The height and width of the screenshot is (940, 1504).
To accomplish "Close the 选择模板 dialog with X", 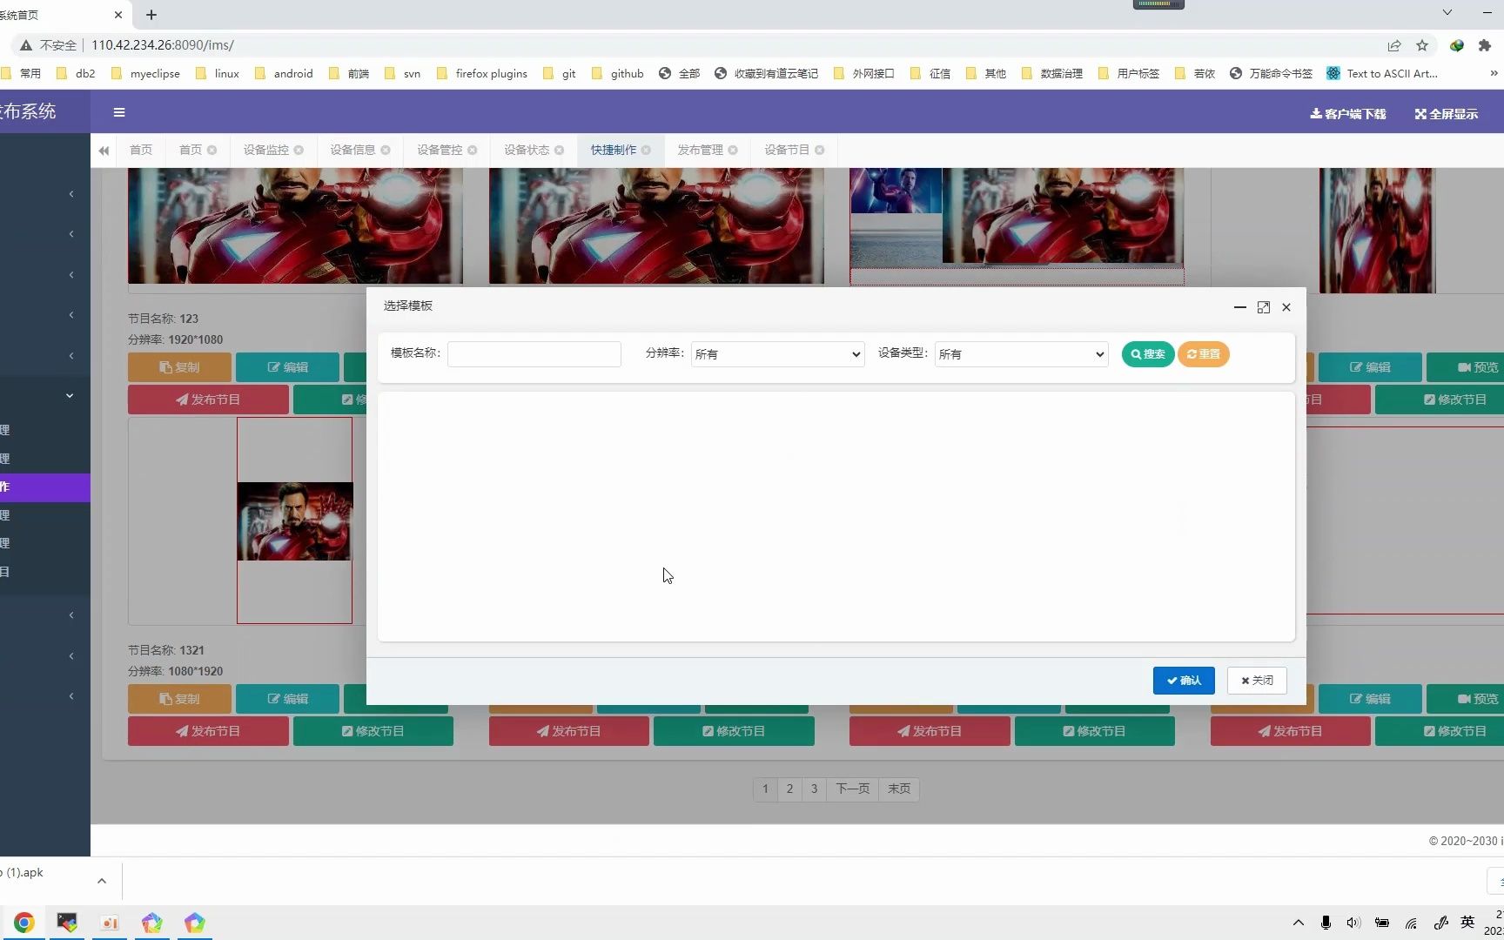I will coord(1286,307).
